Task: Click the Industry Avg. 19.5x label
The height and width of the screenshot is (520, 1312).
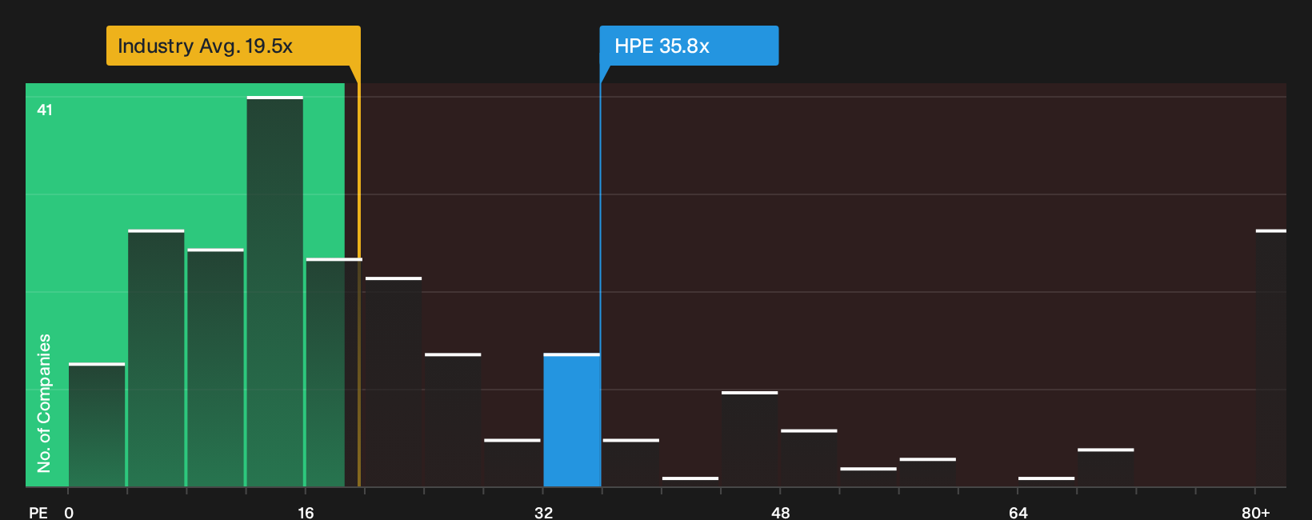Action: pyautogui.click(x=233, y=46)
